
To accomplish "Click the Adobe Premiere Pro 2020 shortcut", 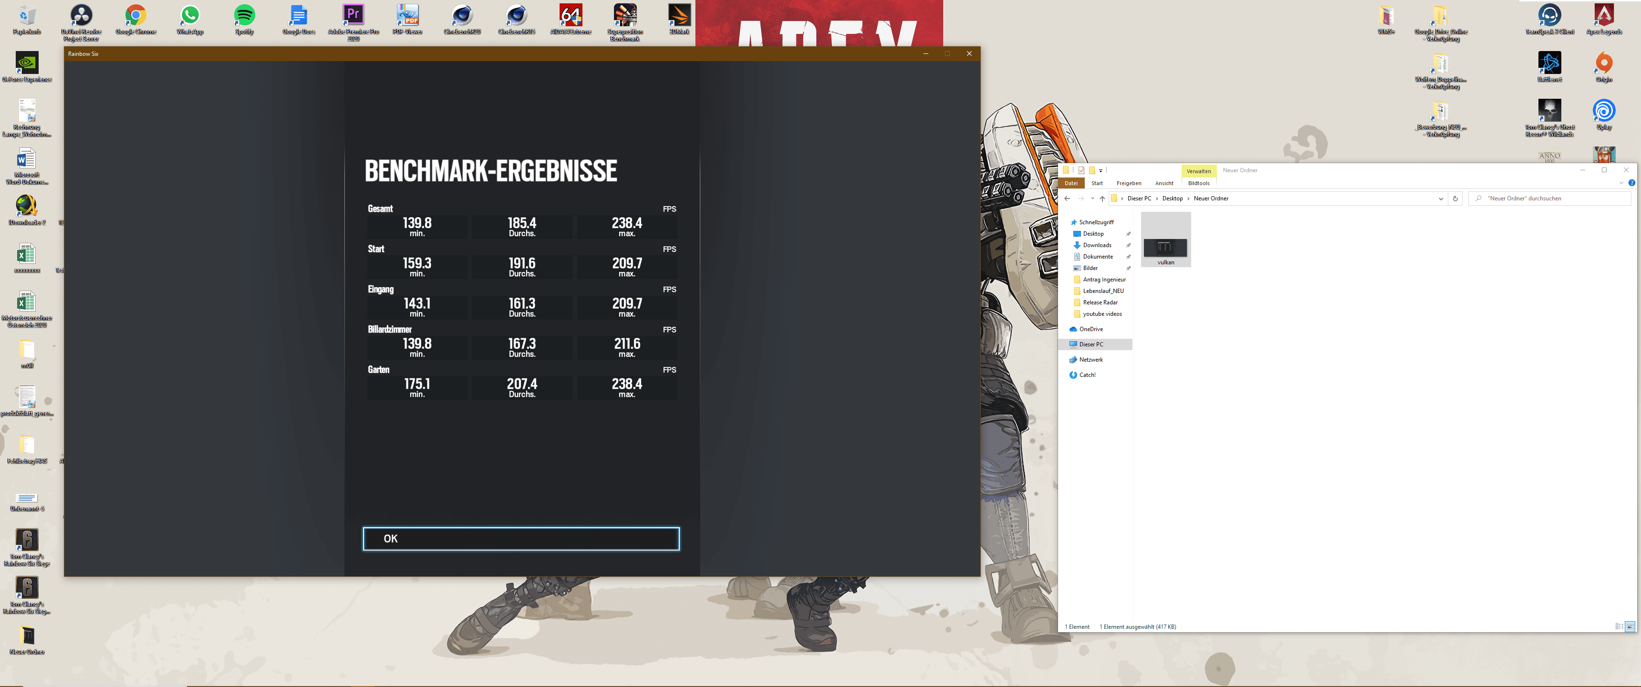I will tap(353, 19).
